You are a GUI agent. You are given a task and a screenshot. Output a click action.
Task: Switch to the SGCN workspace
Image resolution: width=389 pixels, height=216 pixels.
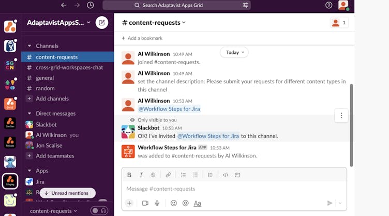tap(10, 65)
